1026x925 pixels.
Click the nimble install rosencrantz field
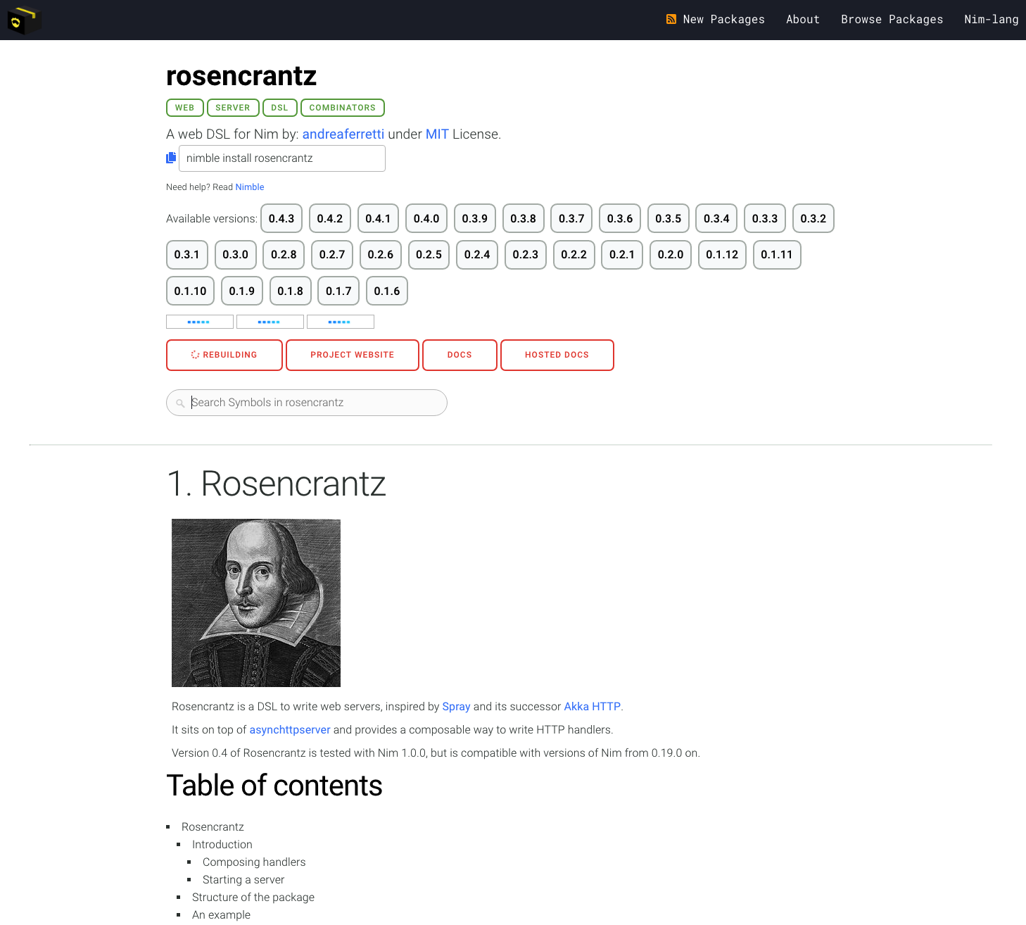pos(282,158)
